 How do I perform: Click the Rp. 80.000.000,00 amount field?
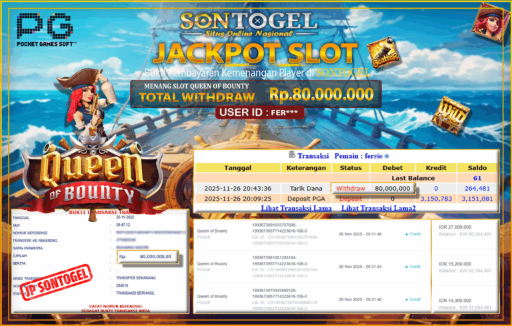148,257
